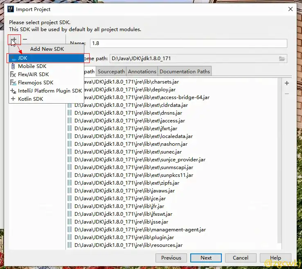
Task: Click jar icon beside localedata.jar
Action: (70, 136)
